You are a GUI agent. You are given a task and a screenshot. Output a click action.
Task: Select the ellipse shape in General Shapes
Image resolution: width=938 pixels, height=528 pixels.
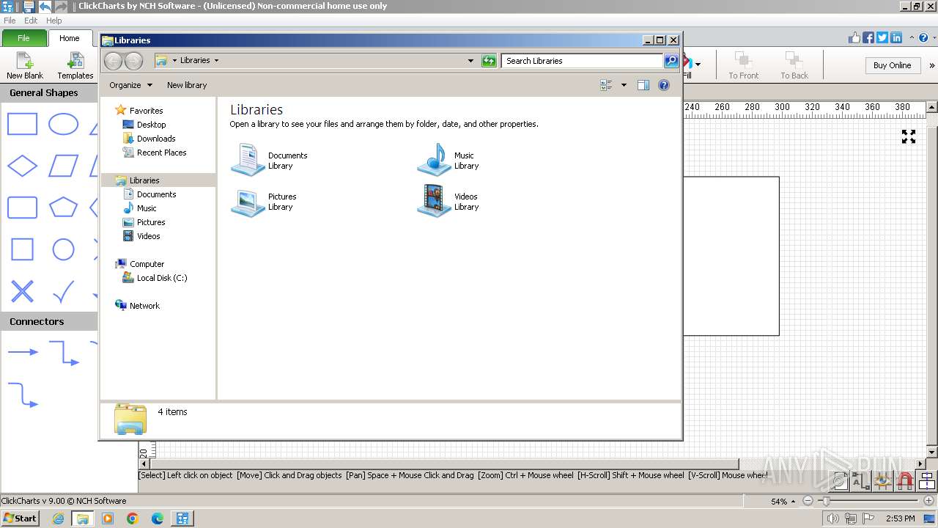[x=63, y=124]
